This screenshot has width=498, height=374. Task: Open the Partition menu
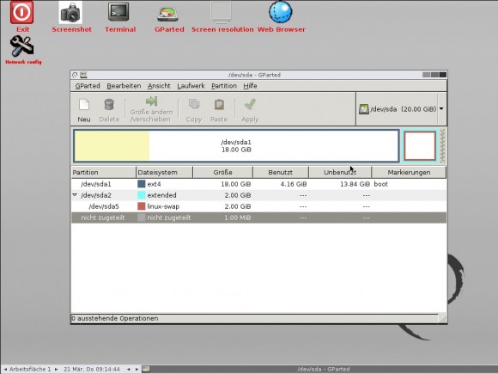point(224,86)
